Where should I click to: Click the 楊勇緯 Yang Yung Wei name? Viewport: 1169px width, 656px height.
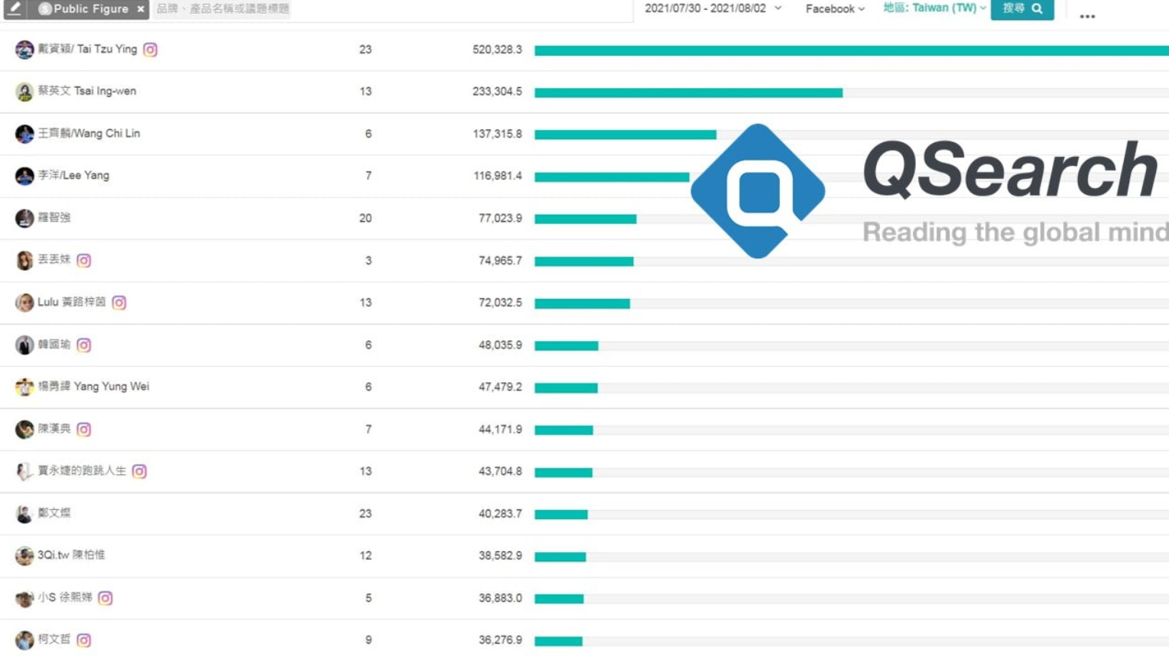coord(93,387)
